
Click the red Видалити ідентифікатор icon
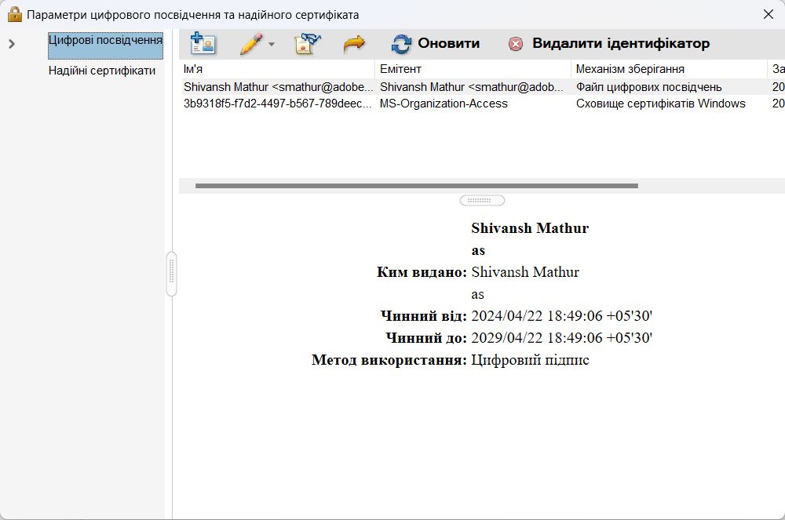tap(517, 44)
